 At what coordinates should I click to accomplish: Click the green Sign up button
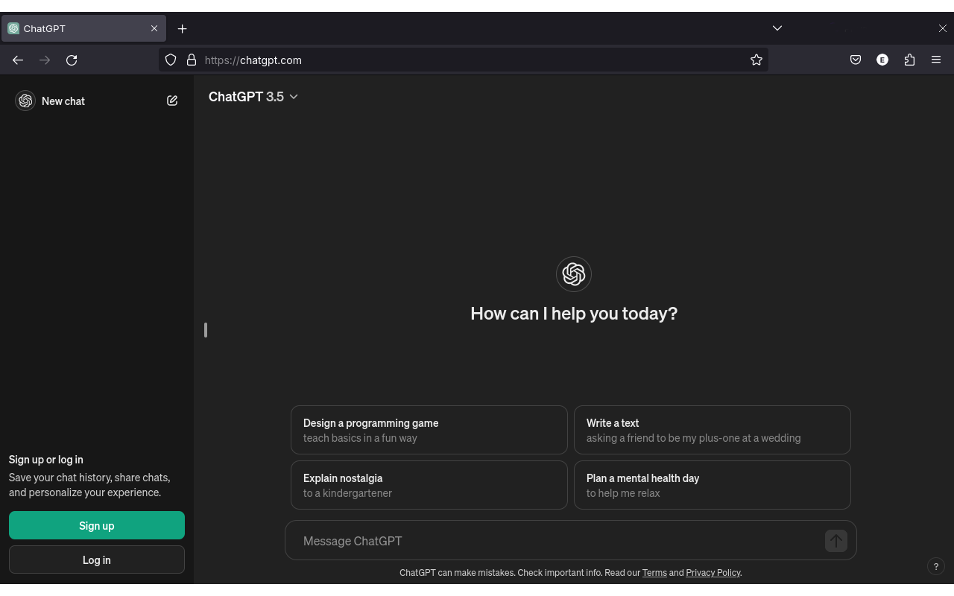(x=97, y=525)
